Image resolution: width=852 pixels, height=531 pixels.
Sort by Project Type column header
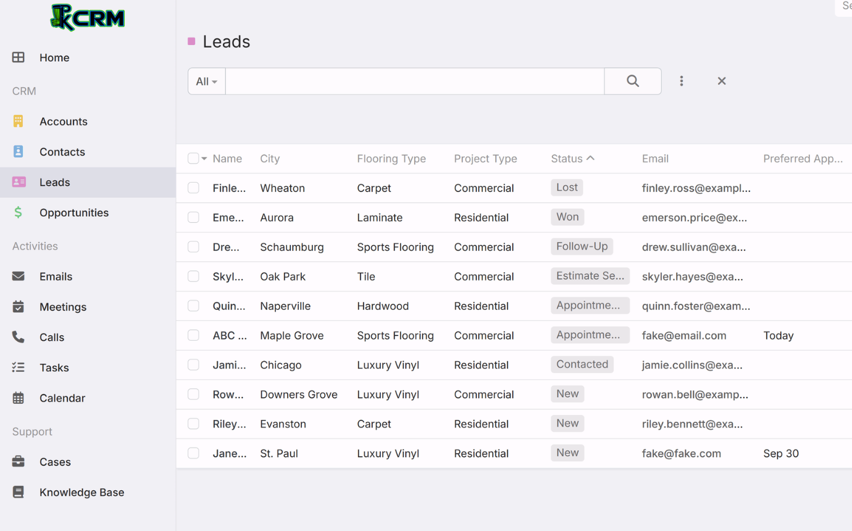coord(485,159)
